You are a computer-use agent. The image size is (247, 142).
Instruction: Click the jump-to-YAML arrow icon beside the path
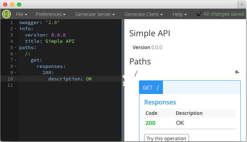pyautogui.click(x=237, y=72)
